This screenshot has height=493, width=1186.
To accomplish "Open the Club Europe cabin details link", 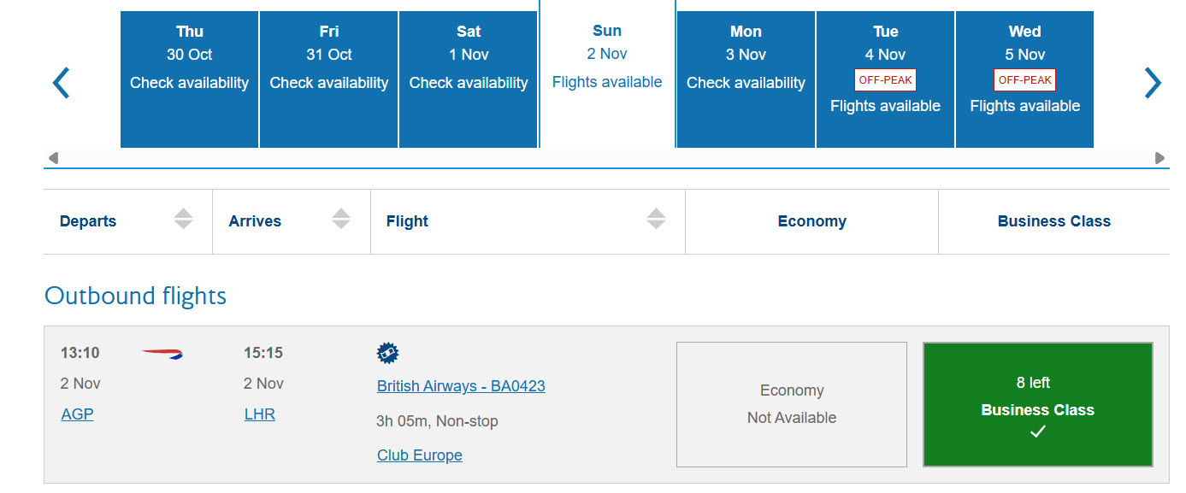I will click(419, 455).
